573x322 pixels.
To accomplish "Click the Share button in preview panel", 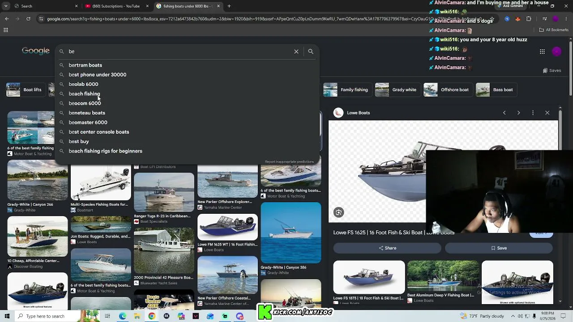I will coord(387,248).
